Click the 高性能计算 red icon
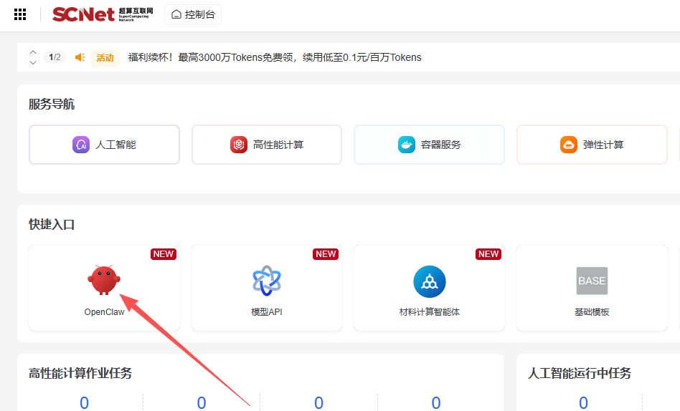 coord(239,145)
